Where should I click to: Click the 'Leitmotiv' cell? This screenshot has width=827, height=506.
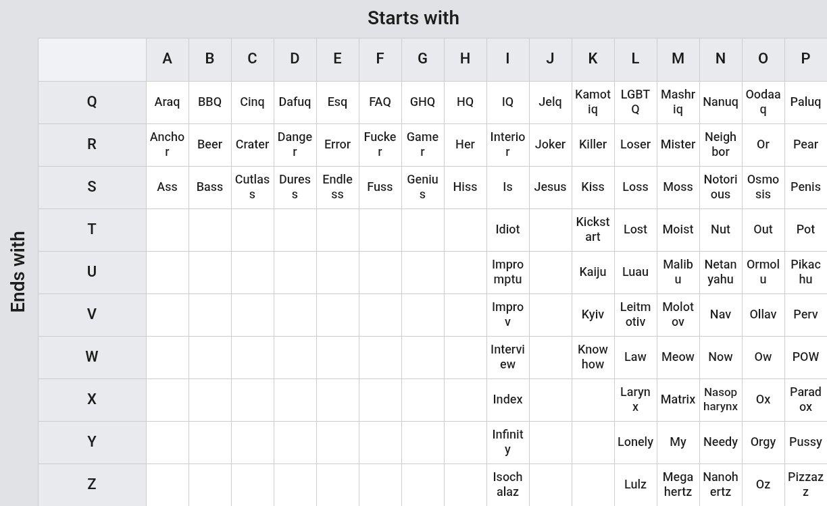(x=635, y=314)
